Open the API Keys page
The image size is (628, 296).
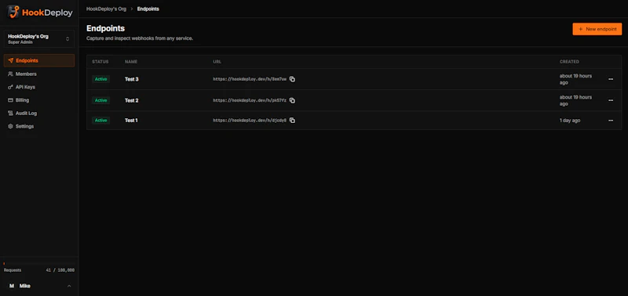39,87
